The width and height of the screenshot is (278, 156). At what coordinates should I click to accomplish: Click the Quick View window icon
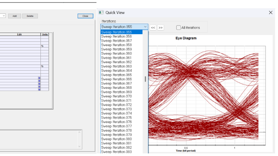coord(101,13)
